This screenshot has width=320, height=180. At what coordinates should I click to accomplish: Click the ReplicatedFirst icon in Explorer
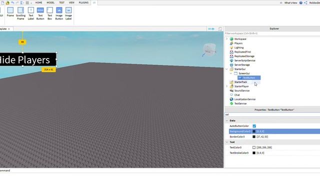231,52
